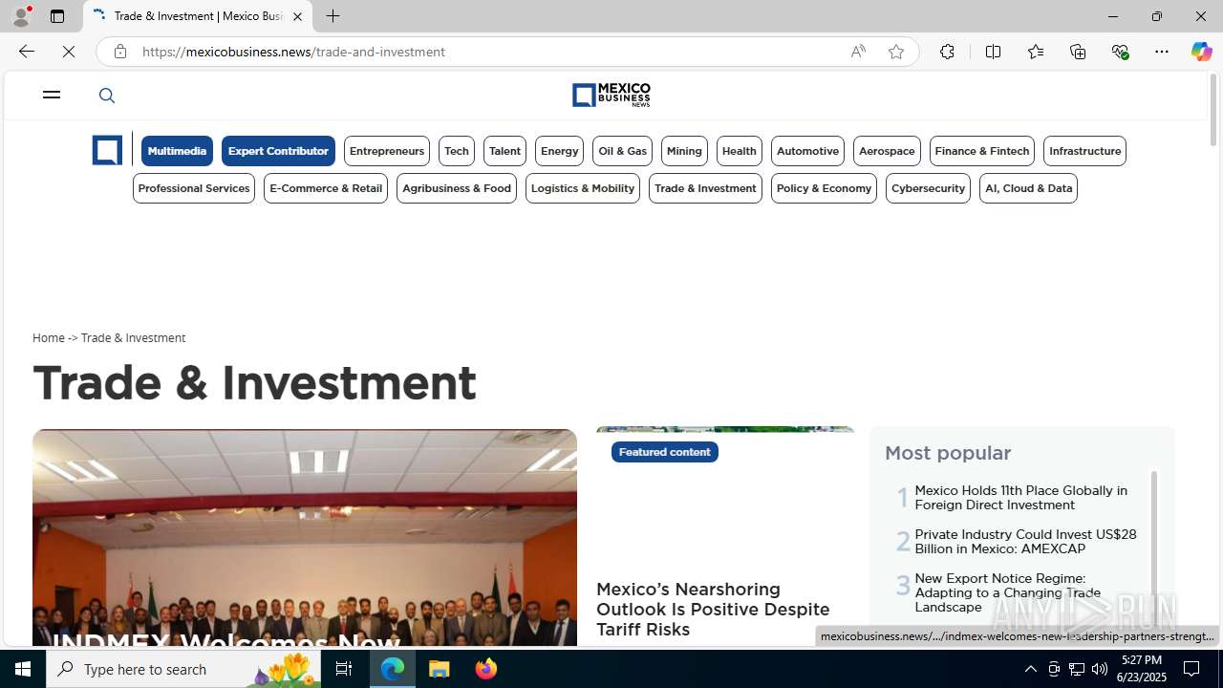Image resolution: width=1223 pixels, height=688 pixels.
Task: Open Copilot icon in Edge toolbar
Action: tap(1201, 52)
